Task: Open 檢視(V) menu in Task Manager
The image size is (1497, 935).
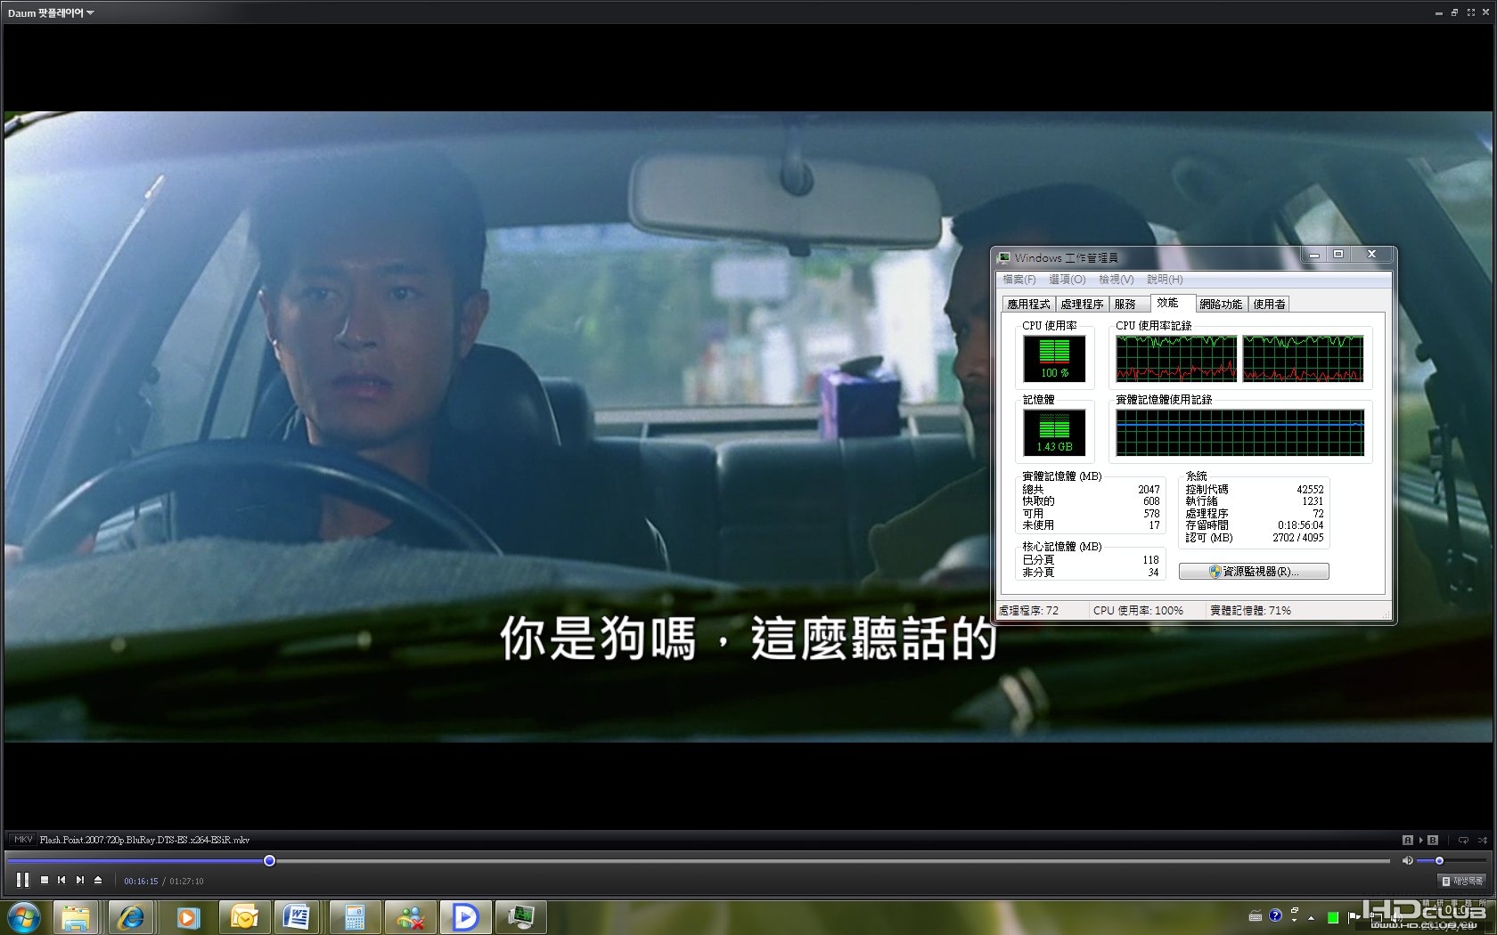Action: tap(1117, 280)
